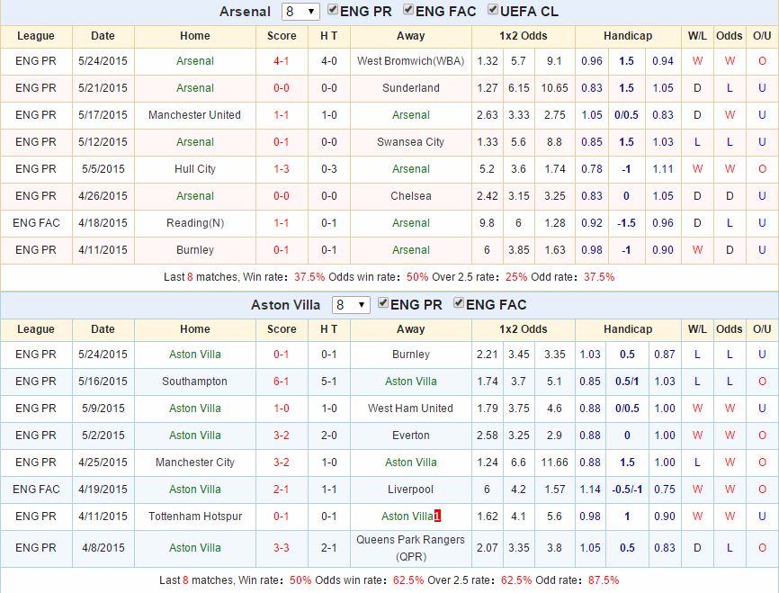Click Handicap header in Aston Villa table
Viewport: 779px width, 593px height.
(x=628, y=329)
